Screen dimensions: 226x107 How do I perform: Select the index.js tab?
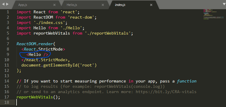120,5
